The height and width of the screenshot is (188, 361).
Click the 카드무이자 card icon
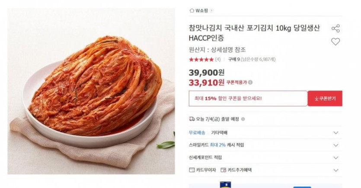point(192,170)
